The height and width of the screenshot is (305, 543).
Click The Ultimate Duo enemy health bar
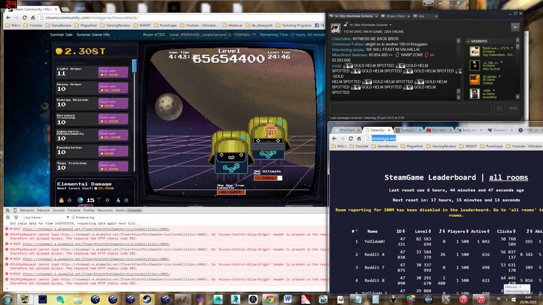tap(268, 178)
